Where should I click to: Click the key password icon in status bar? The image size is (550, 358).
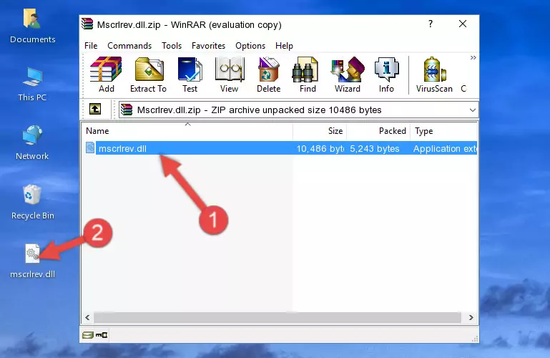102,335
